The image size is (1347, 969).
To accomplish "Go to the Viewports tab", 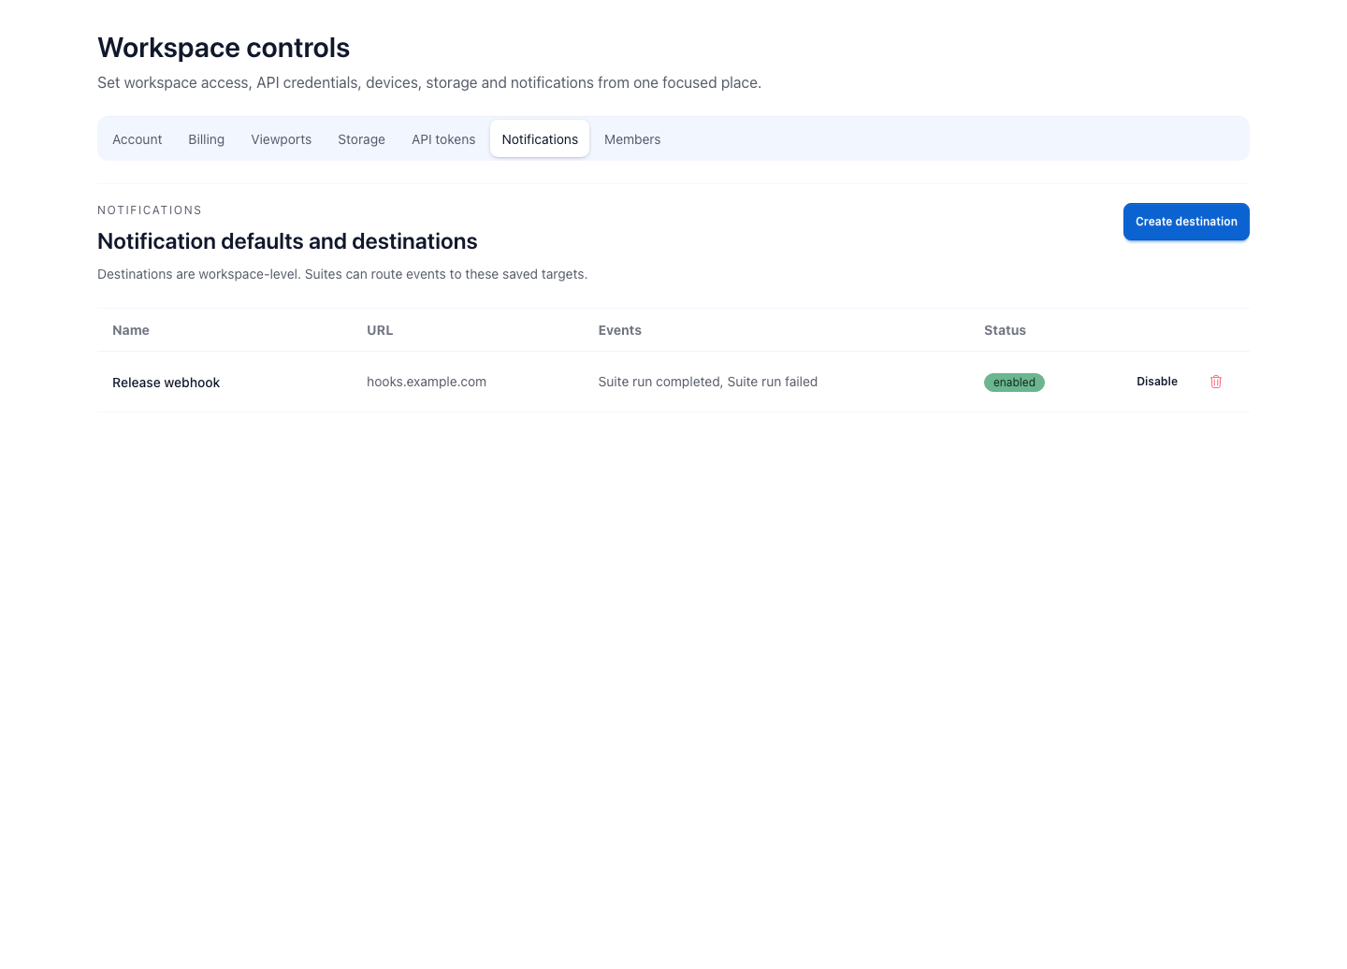I will (x=282, y=139).
